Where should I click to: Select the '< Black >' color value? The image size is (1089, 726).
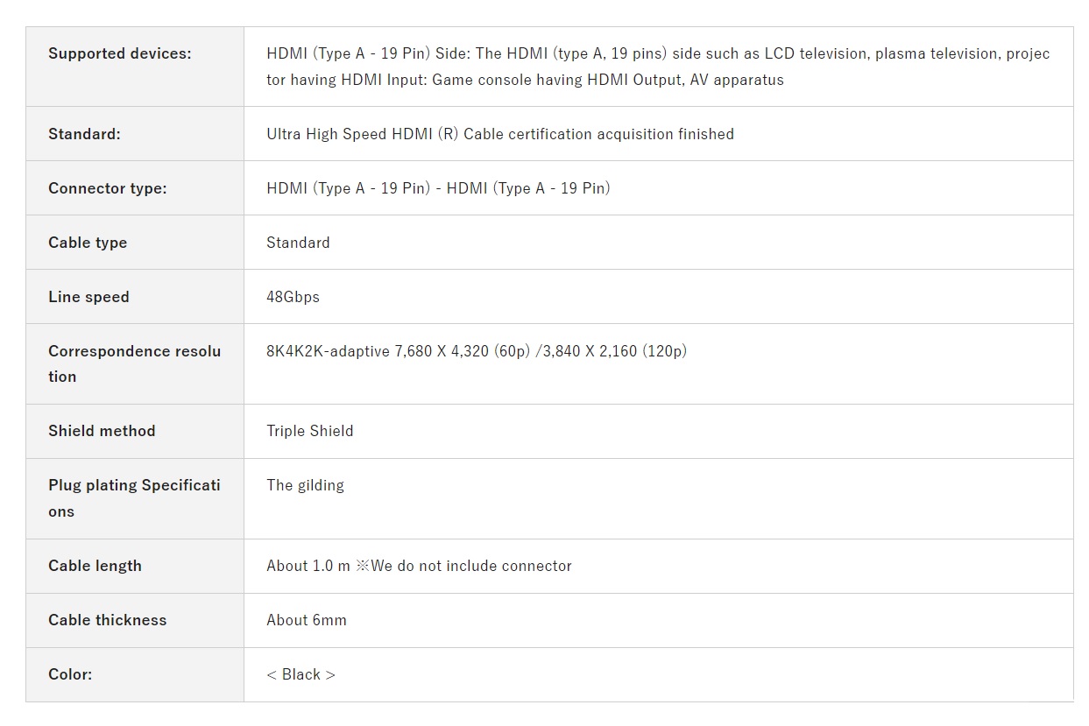coord(301,674)
